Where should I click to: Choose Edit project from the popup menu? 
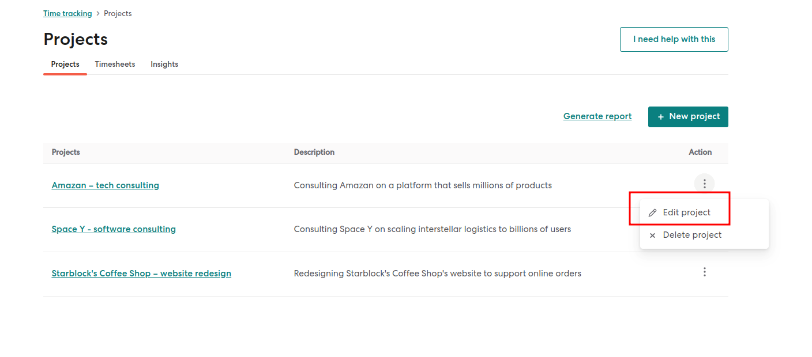(x=704, y=212)
